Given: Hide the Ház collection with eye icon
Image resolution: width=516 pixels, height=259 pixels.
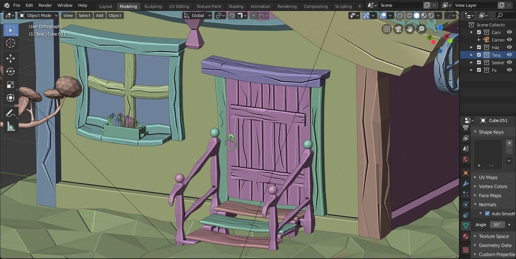Looking at the screenshot, I should pos(509,48).
